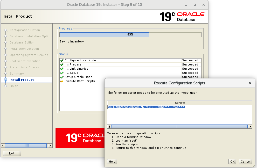
Task: Select the Operating System Groups step
Action: coord(29,55)
